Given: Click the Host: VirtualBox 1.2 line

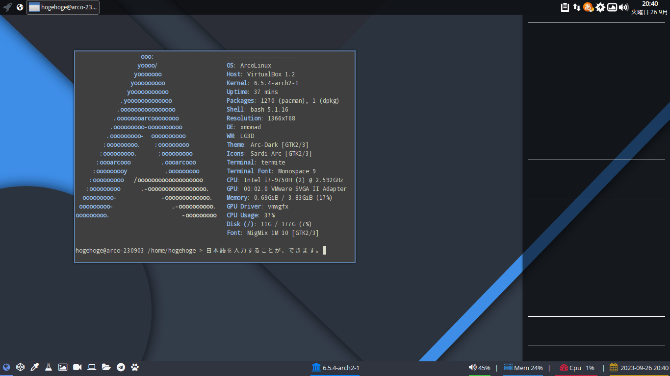Looking at the screenshot, I should (260, 74).
